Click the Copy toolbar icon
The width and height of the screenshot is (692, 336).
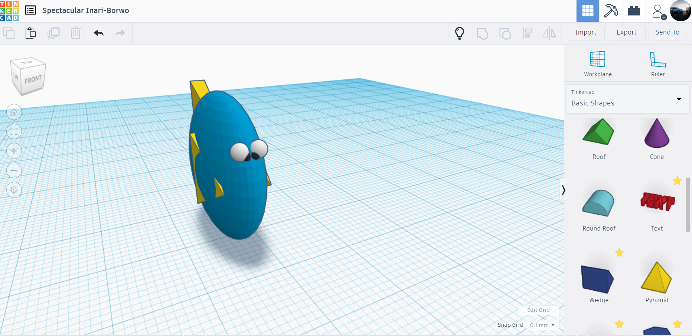point(9,33)
